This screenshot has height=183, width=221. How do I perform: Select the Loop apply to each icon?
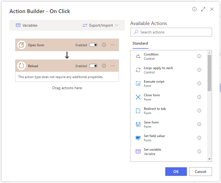click(x=138, y=70)
